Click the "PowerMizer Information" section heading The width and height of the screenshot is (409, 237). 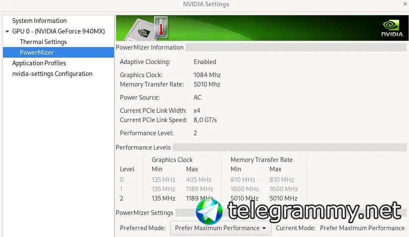[150, 47]
